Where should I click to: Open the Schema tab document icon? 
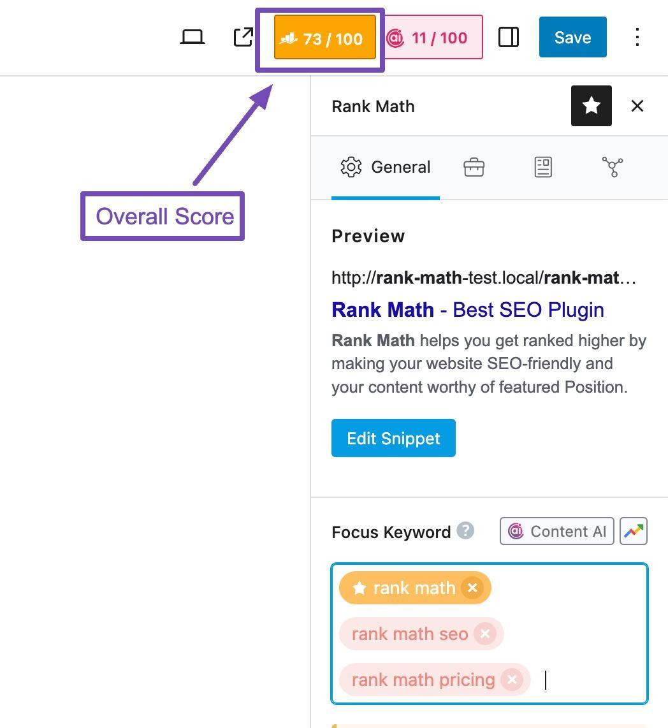542,167
